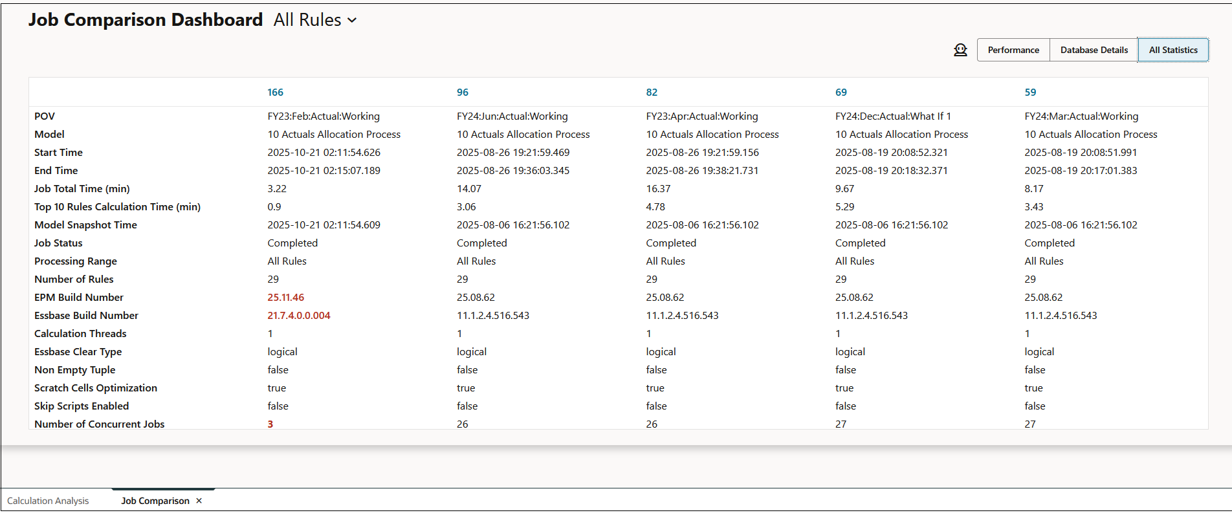This screenshot has height=515, width=1232.
Task: Open job 166 link
Action: coord(276,93)
